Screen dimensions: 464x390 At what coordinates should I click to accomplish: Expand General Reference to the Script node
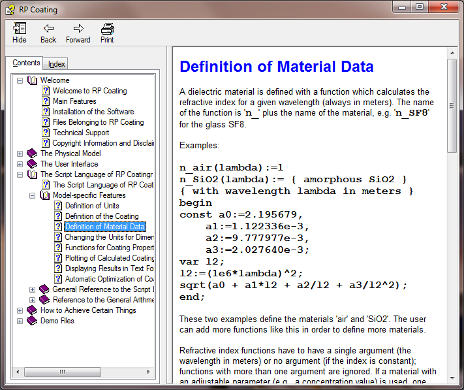pyautogui.click(x=32, y=289)
